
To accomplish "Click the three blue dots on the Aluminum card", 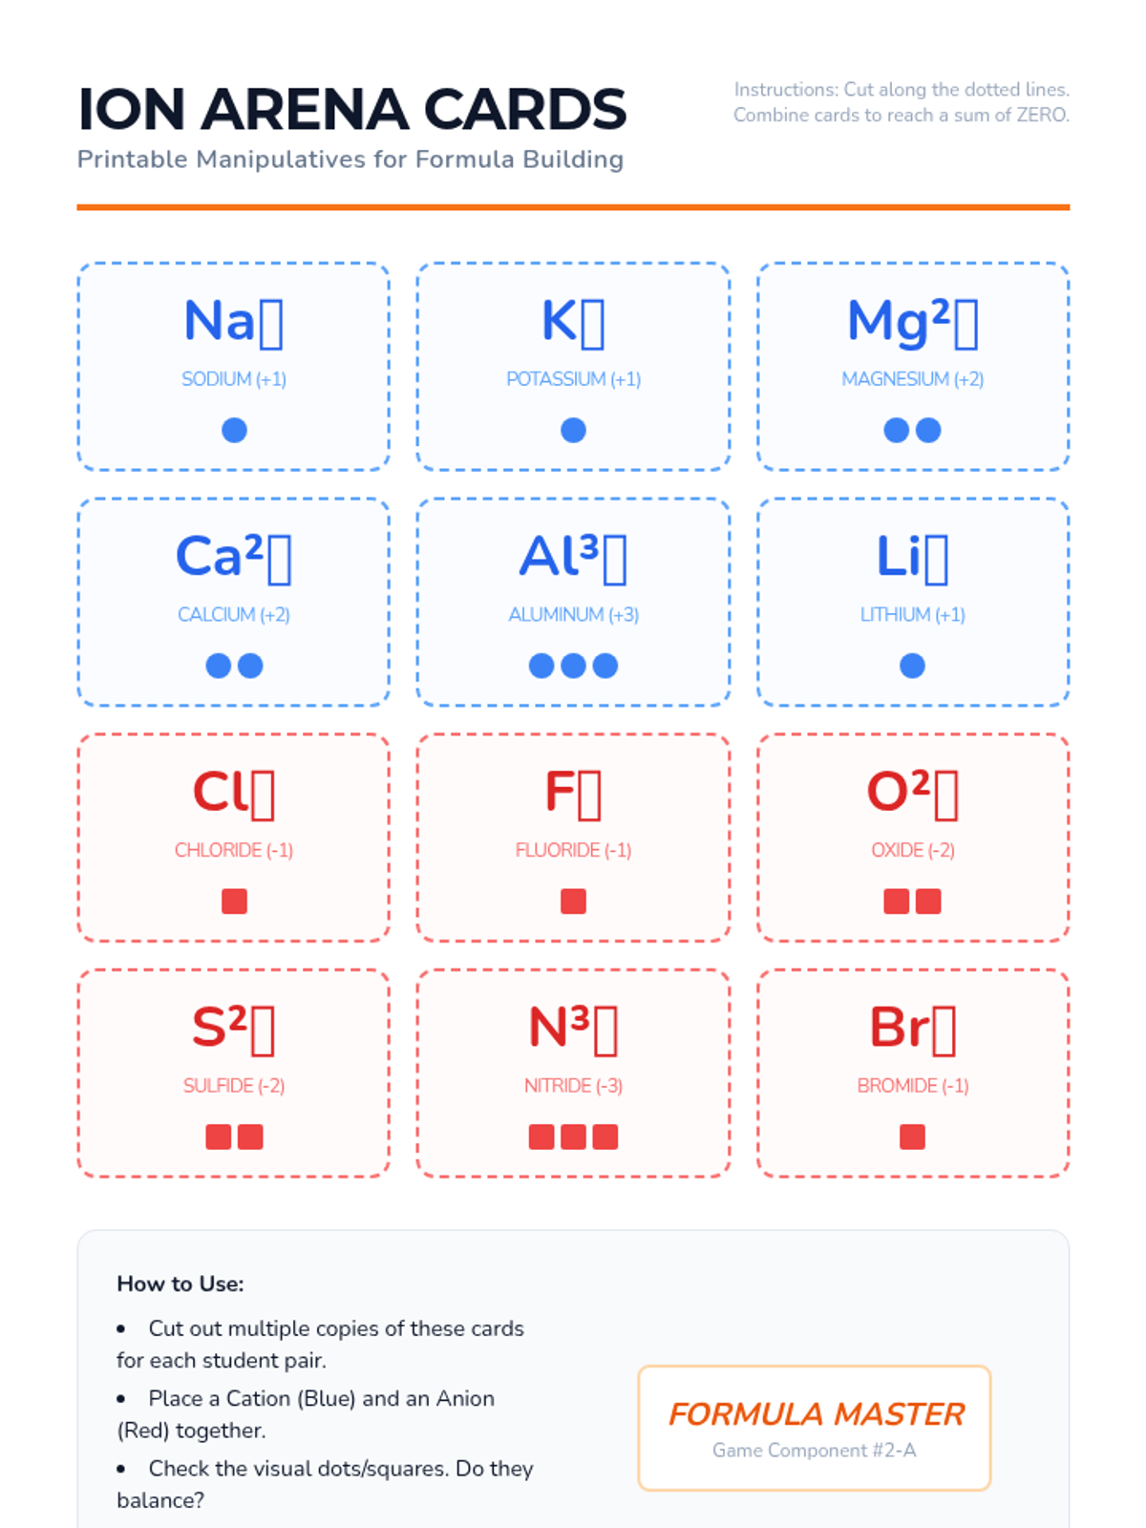I will coord(573,666).
